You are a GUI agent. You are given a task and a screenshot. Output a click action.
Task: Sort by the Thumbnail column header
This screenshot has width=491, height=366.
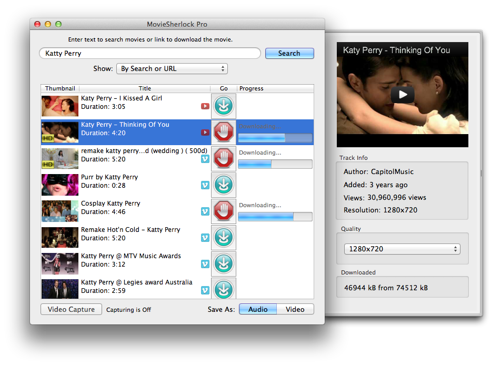click(60, 88)
